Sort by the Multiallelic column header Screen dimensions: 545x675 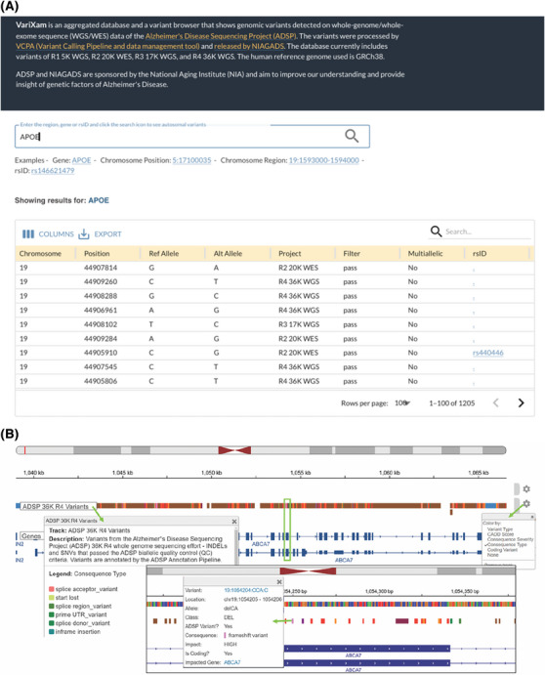[x=425, y=254]
